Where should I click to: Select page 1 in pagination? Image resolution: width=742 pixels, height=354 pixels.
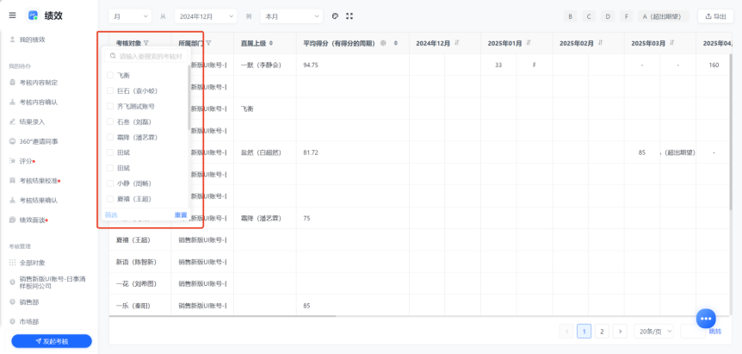click(584, 332)
